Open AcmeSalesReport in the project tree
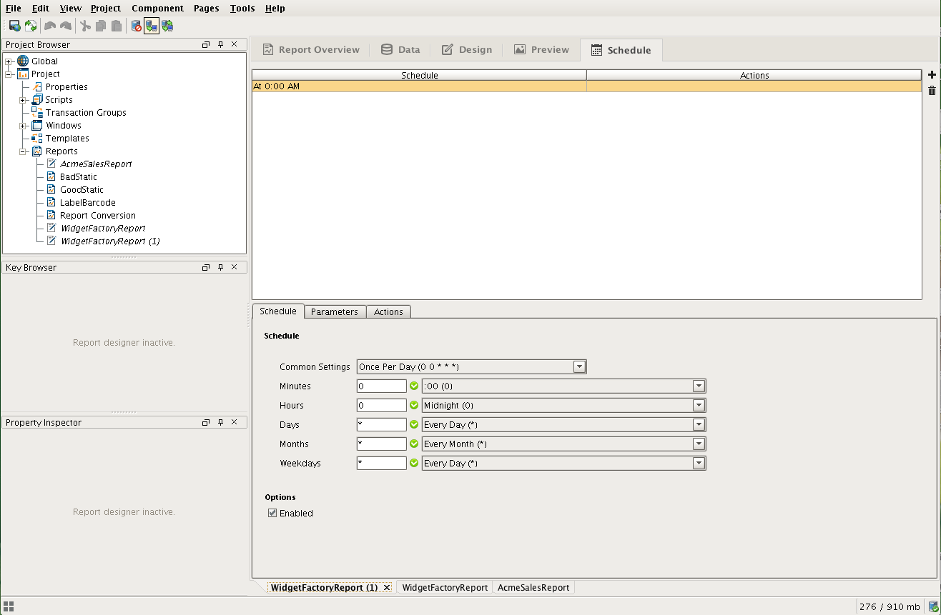This screenshot has height=615, width=941. click(x=96, y=164)
